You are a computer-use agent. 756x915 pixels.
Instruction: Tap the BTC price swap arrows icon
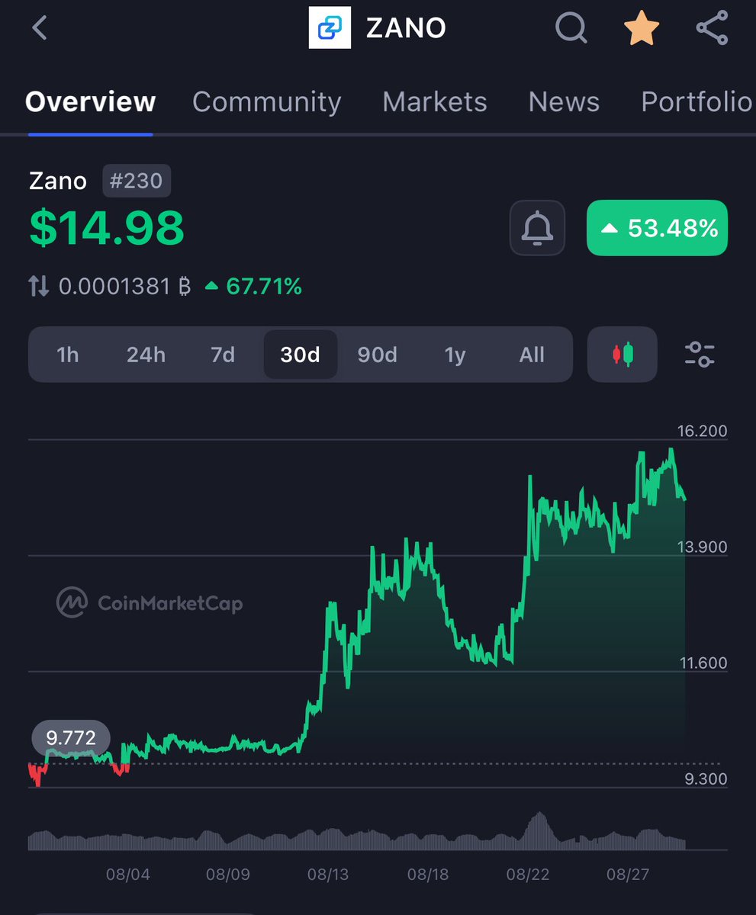point(39,287)
